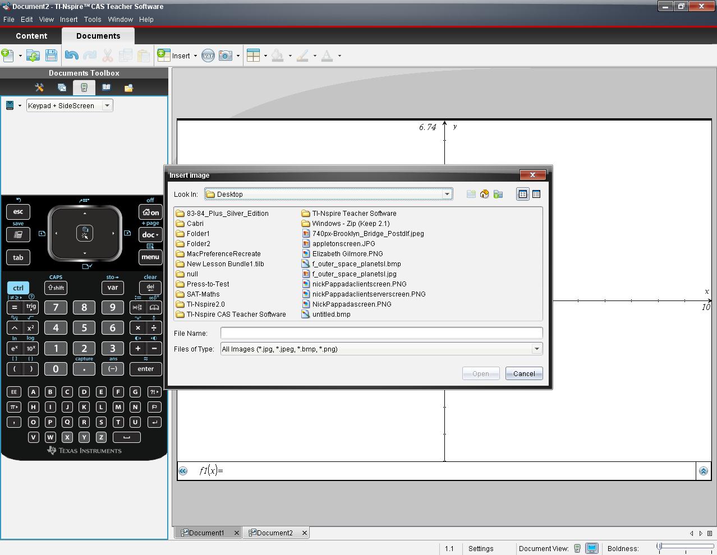The height and width of the screenshot is (555, 717).
Task: Open the Tools menu
Action: (93, 19)
